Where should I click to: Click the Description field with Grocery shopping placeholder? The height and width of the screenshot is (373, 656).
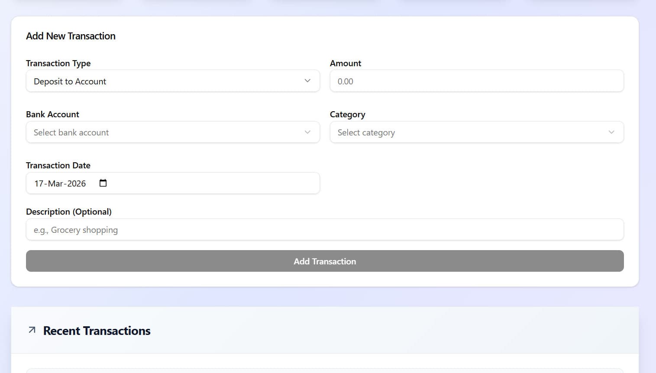pyautogui.click(x=325, y=230)
